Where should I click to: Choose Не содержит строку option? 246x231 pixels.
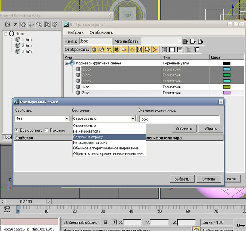pos(109,143)
